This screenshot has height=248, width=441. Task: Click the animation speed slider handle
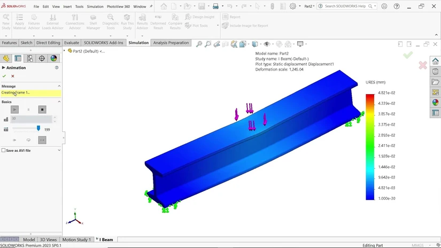point(38,128)
